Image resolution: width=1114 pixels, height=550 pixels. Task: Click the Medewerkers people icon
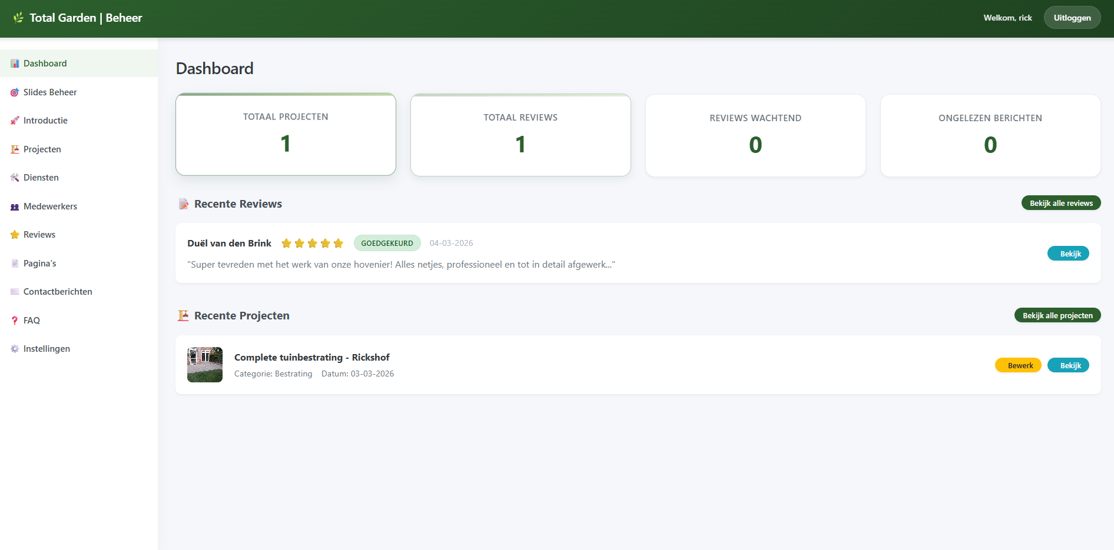coord(15,206)
